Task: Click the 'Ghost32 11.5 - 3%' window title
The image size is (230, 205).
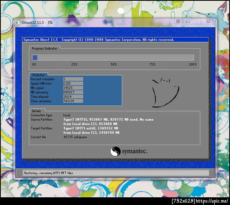Action: pyautogui.click(x=37, y=23)
